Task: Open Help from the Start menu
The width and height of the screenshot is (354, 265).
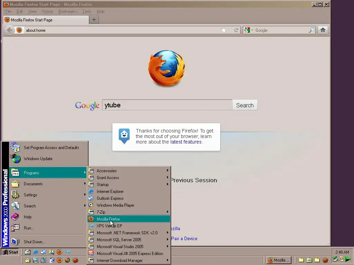Action: (x=48, y=217)
